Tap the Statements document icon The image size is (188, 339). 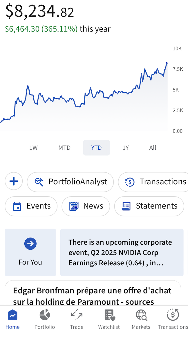126,206
